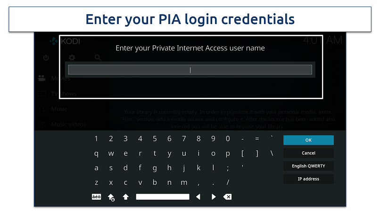This screenshot has width=380, height=213.
Task: Click the backspace key icon
Action: coord(227,197)
